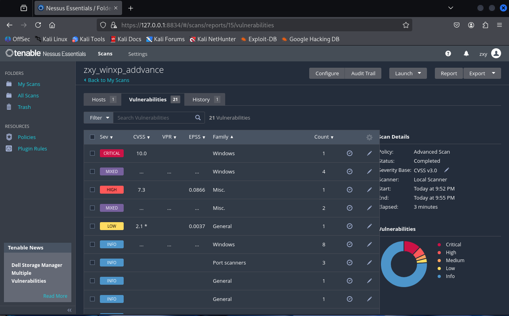Click the Critical red legend swatch

tap(439, 245)
